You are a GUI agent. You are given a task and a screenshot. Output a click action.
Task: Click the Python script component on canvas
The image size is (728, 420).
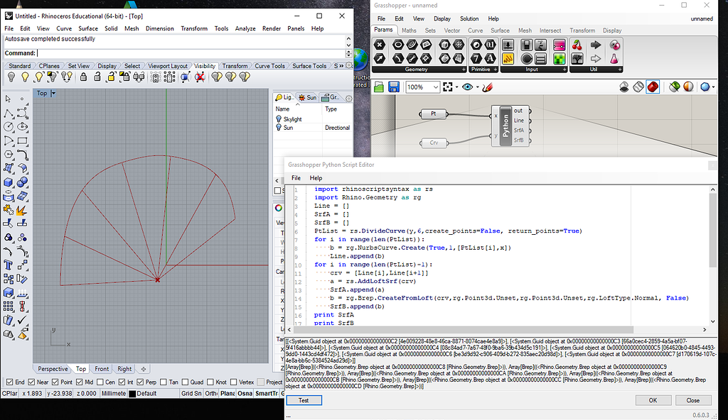pos(506,125)
